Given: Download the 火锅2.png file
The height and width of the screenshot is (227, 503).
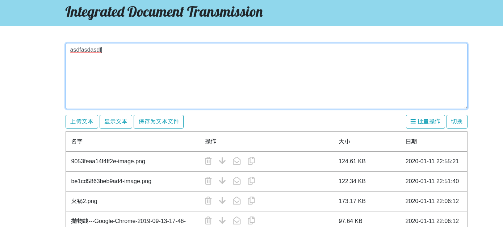Looking at the screenshot, I should [222, 201].
